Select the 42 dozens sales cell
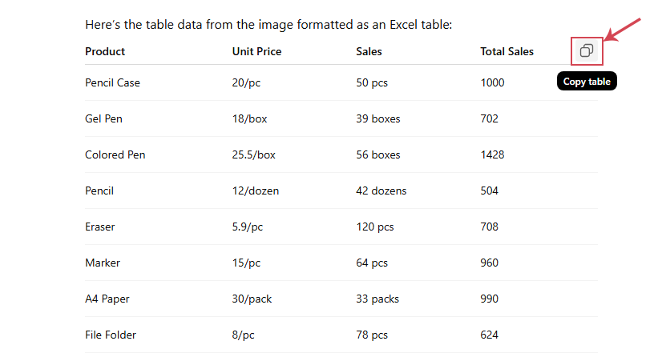The image size is (658, 353). click(381, 191)
